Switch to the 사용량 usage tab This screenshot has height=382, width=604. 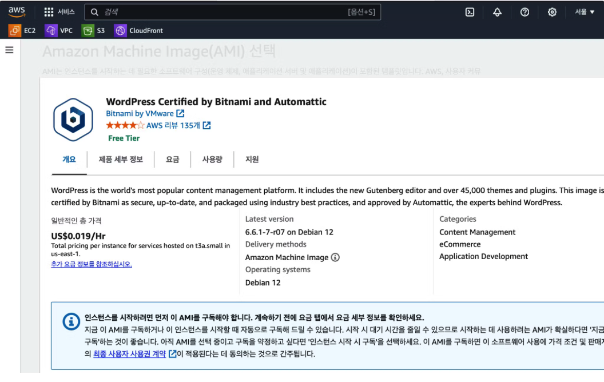[212, 160]
